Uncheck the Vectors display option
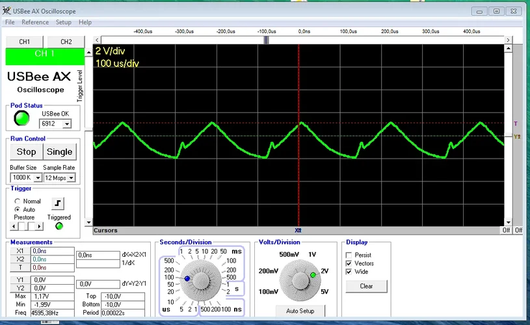This screenshot has width=530, height=325. [349, 264]
